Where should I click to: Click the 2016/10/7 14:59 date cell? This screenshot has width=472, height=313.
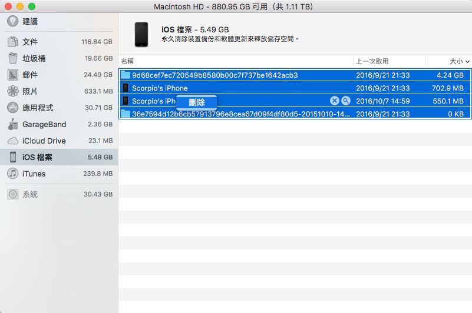pyautogui.click(x=383, y=101)
